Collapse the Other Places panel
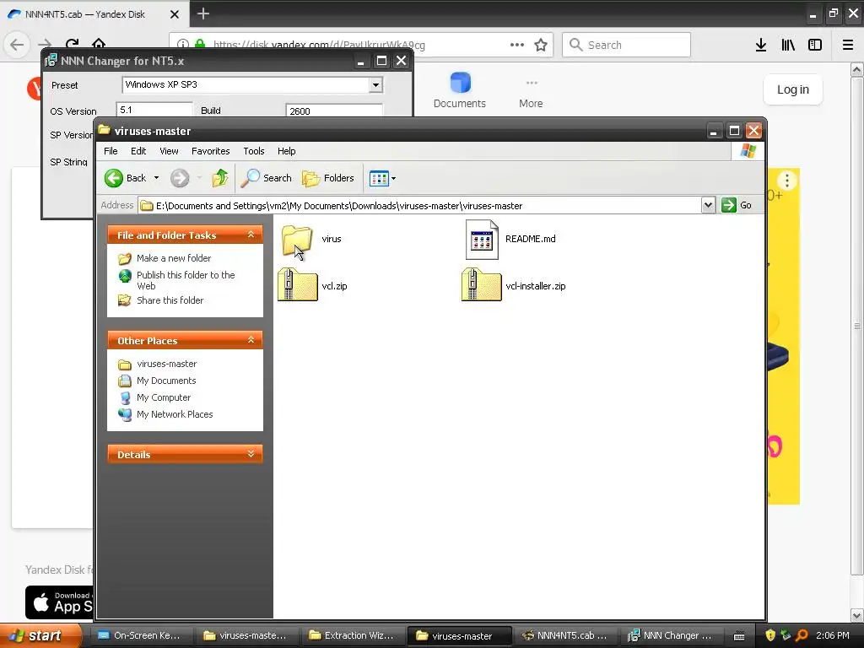Image resolution: width=864 pixels, height=648 pixels. click(251, 340)
